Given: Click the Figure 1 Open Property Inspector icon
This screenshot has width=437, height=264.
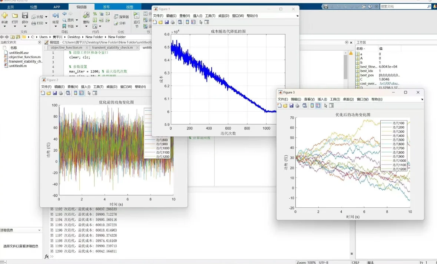Looking at the screenshot, I should [207, 22].
